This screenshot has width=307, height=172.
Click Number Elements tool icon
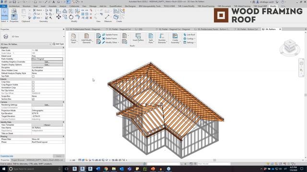pos(162,36)
